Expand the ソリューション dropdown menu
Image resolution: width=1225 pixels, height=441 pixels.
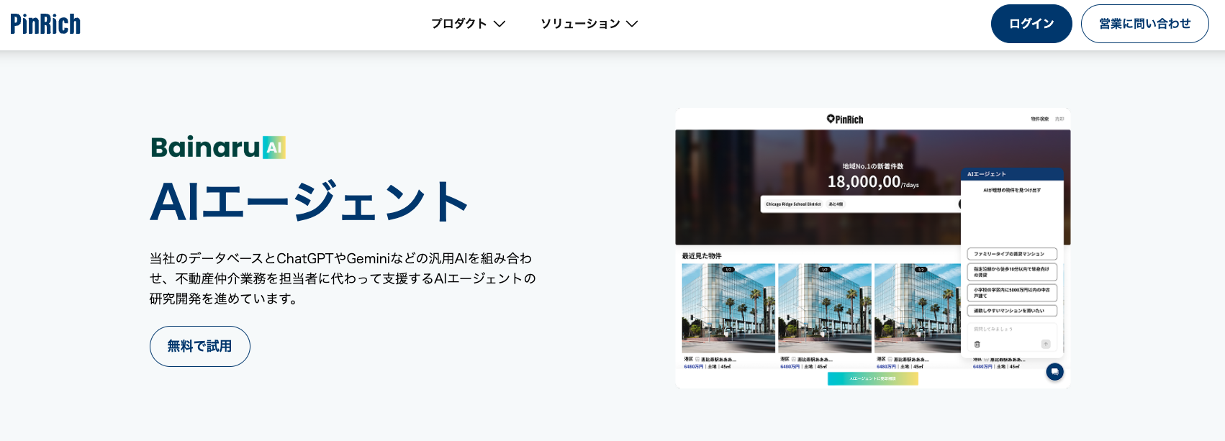coord(589,24)
